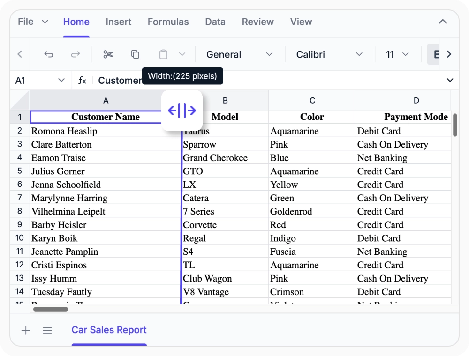
Task: Click the select-all corner triangle
Action: coord(20,100)
